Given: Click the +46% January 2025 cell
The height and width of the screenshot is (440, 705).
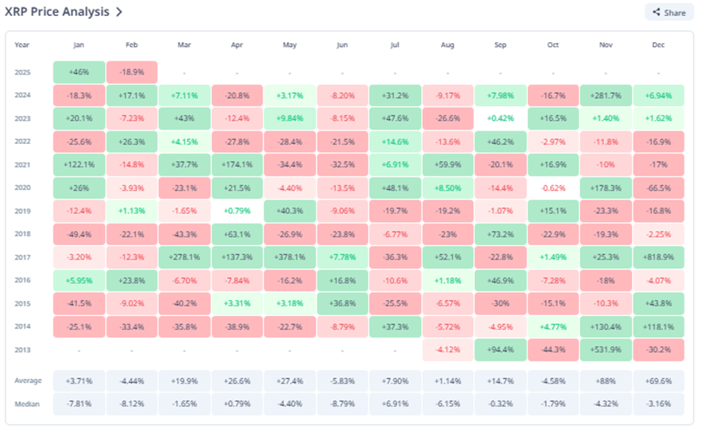Looking at the screenshot, I should (79, 72).
